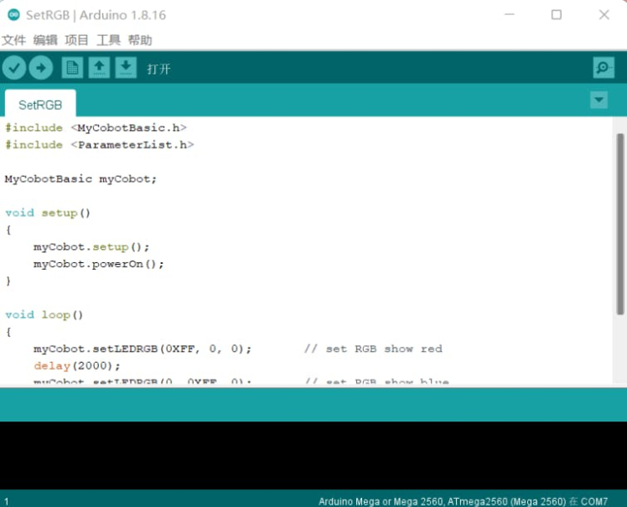Maximize the Arduino window
The height and width of the screenshot is (507, 627).
tap(557, 15)
